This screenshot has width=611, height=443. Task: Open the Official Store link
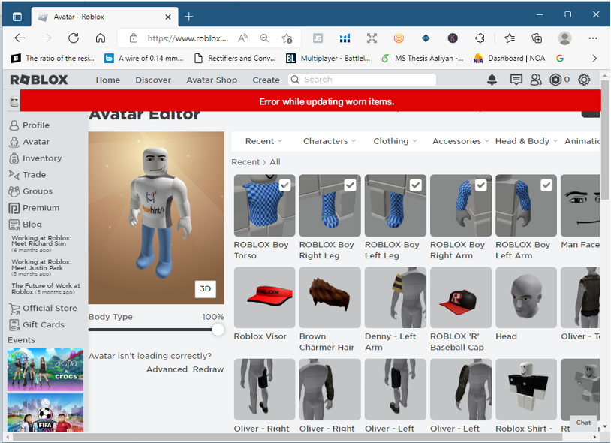tap(43, 308)
